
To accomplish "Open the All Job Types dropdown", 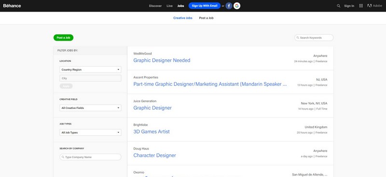I will tap(90, 133).
